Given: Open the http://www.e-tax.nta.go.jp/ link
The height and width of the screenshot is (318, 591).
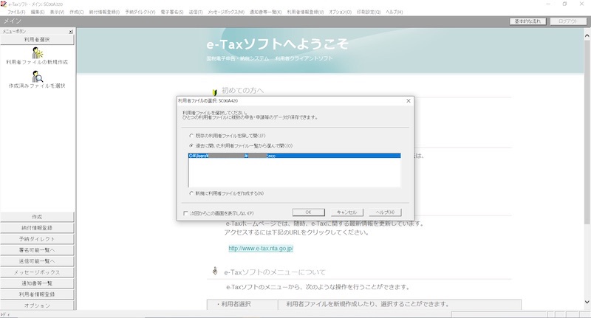Looking at the screenshot, I should (x=261, y=249).
